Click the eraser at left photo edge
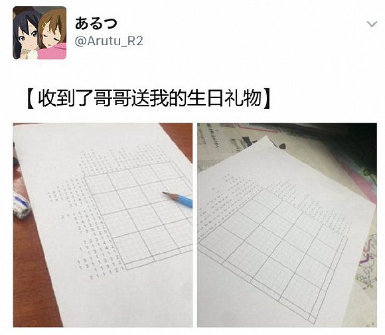The image size is (385, 335). click(x=22, y=206)
